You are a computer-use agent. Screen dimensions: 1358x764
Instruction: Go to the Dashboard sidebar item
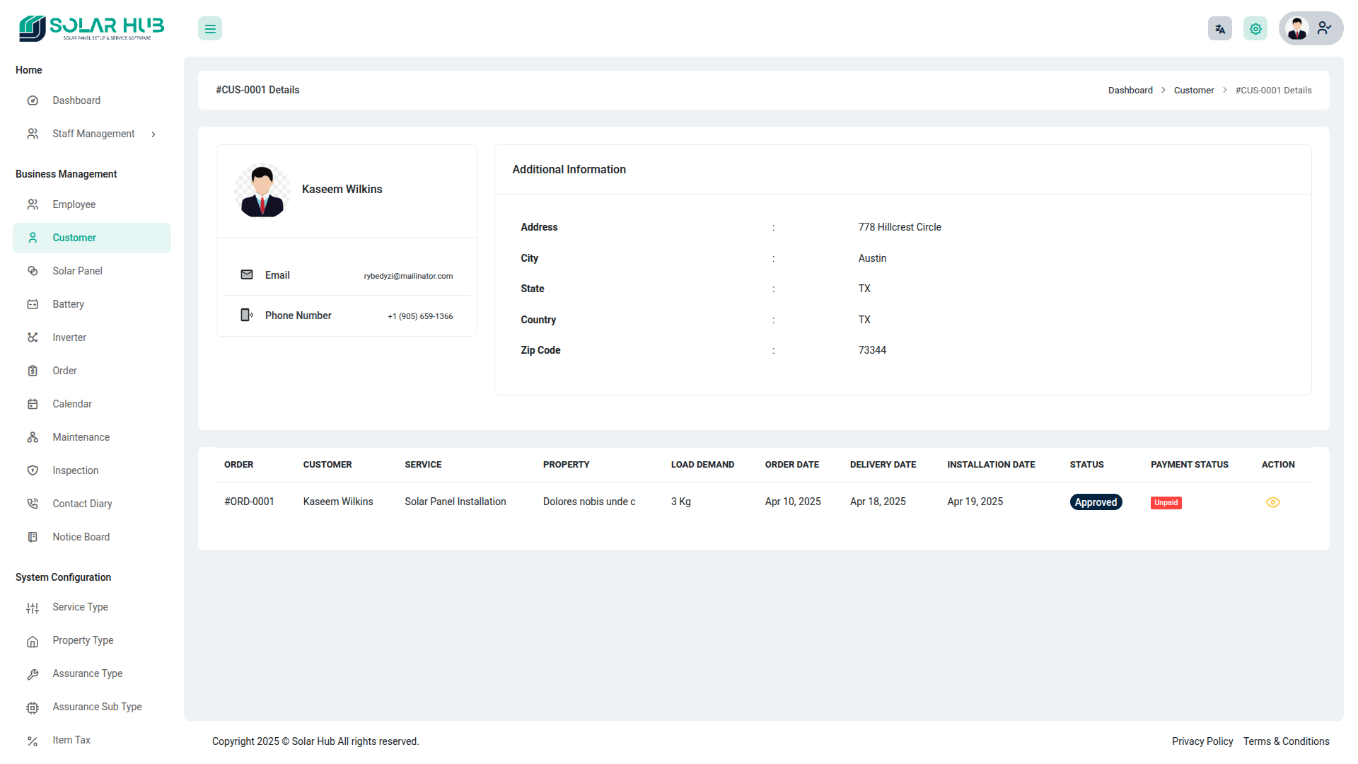(76, 100)
